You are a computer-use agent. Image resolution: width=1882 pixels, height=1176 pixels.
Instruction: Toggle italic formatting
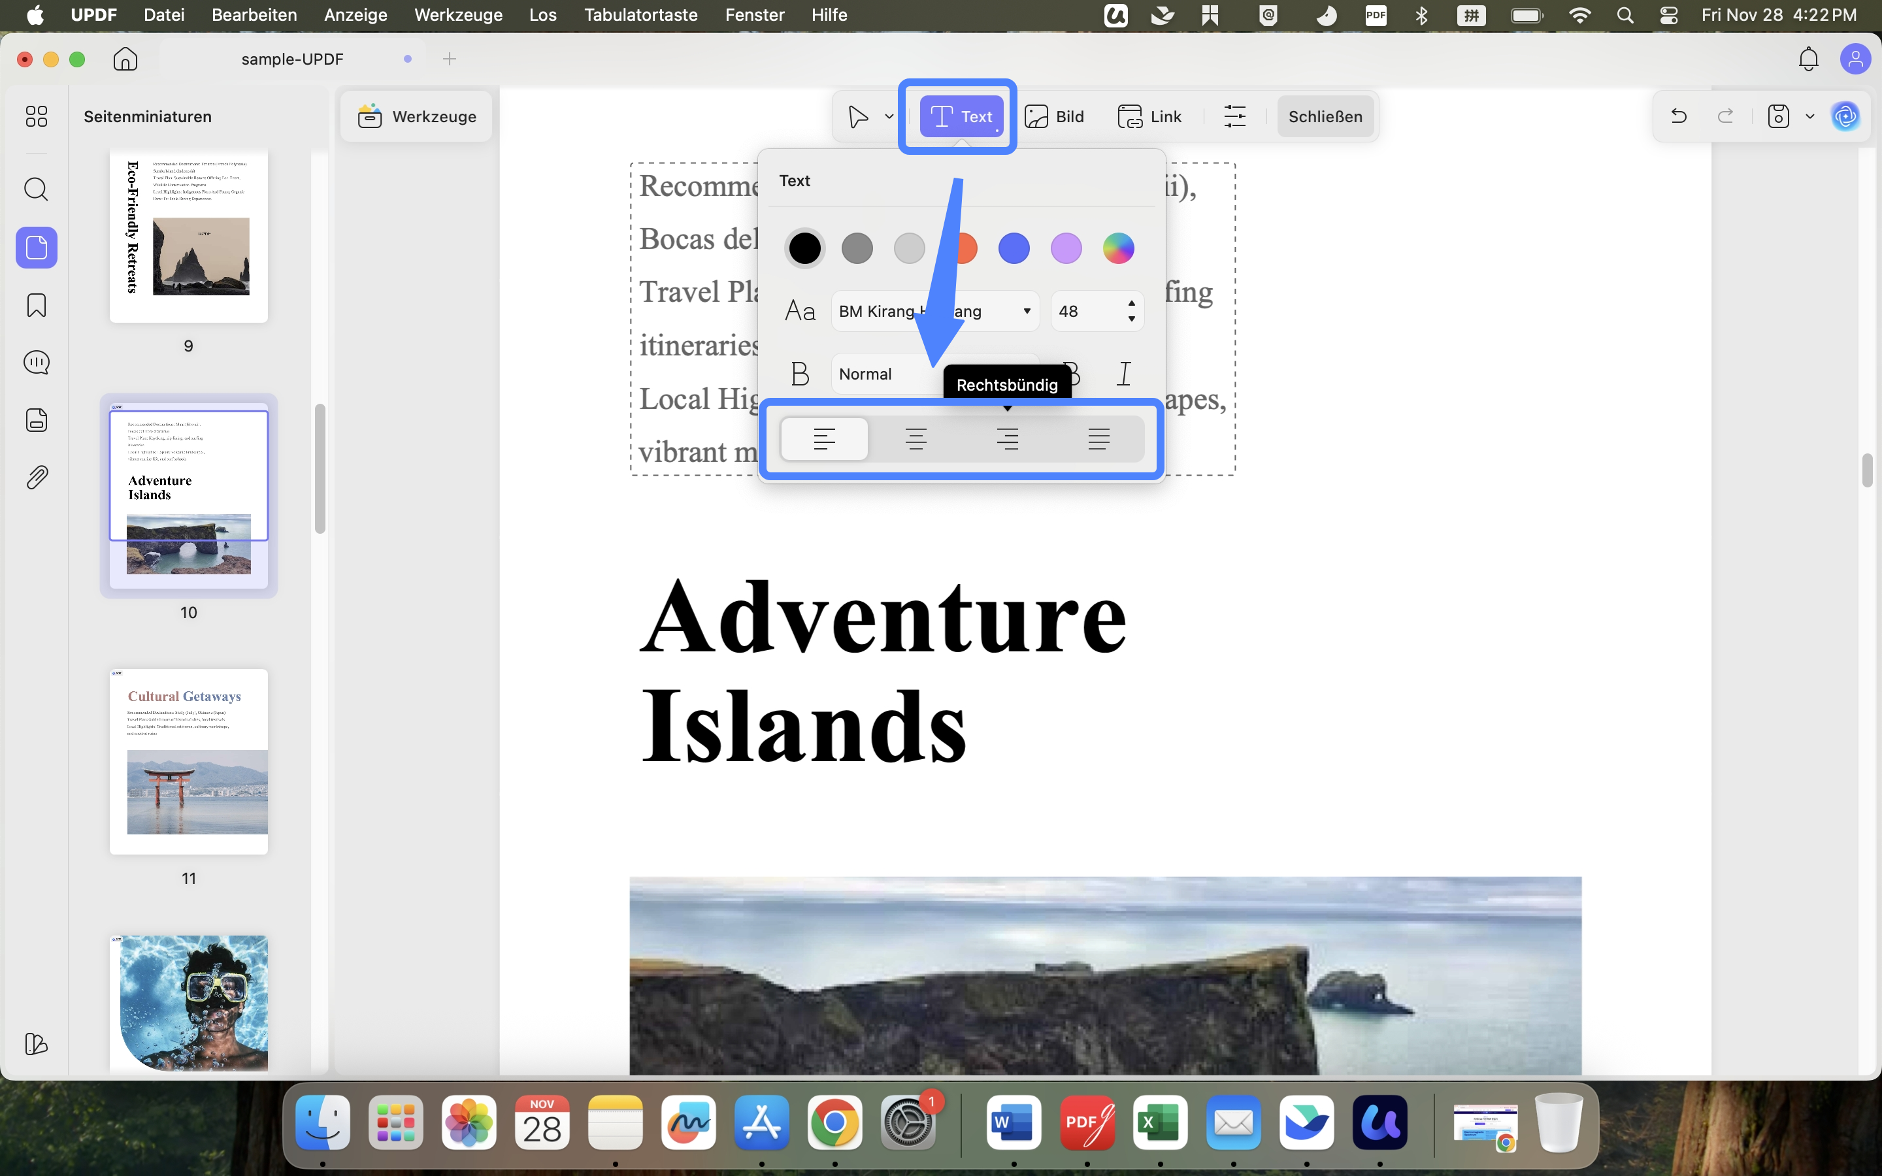[x=1125, y=373]
